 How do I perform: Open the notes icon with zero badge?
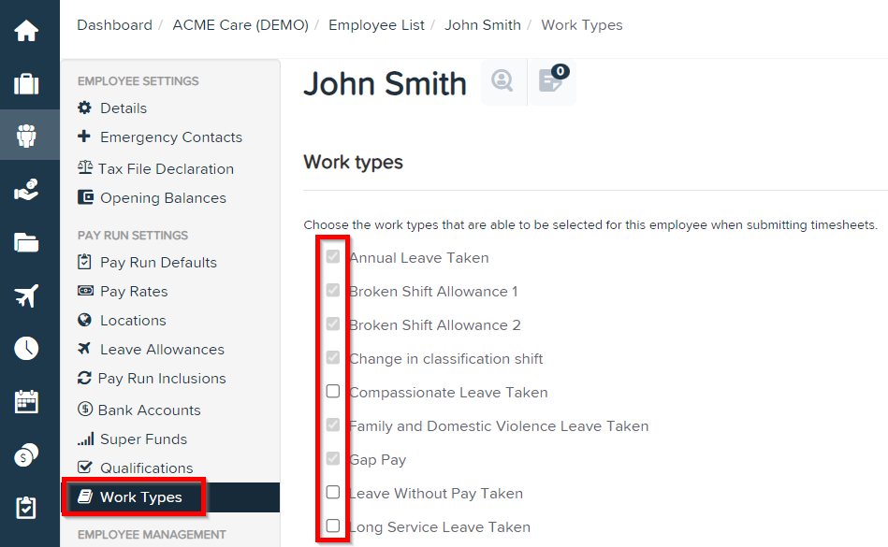click(551, 82)
